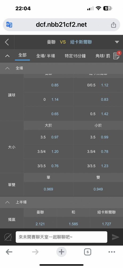Switch to 特定15分鐘 tab
The width and height of the screenshot is (123, 268).
pyautogui.click(x=75, y=56)
